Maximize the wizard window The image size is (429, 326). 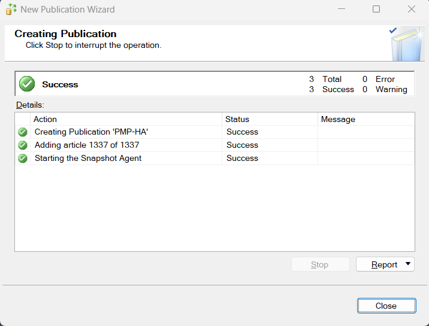coord(376,9)
